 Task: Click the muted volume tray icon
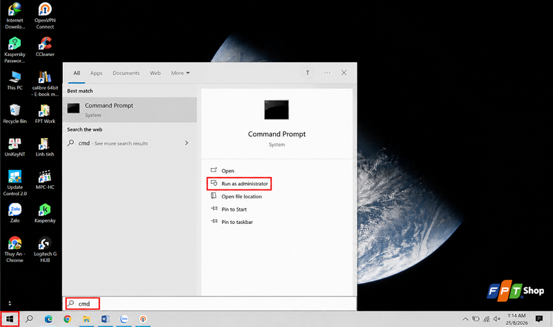[497, 319]
